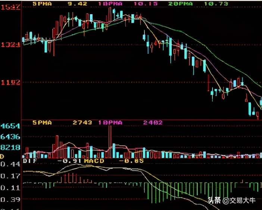Image resolution: width=262 pixels, height=210 pixels.
Task: Click the 头条 @交易大牛 watermark
Action: coord(231,201)
